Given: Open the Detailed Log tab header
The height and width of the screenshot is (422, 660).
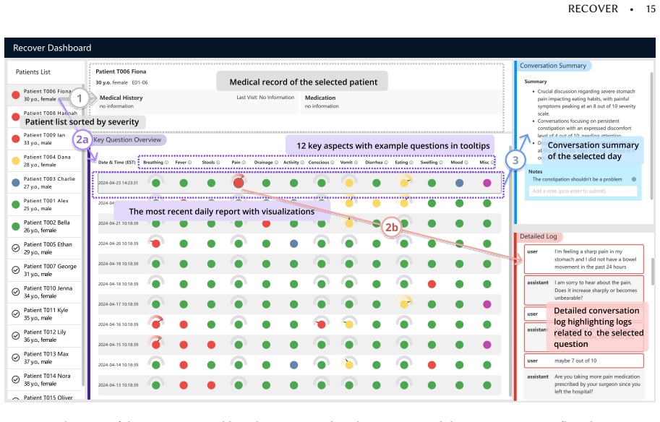Looking at the screenshot, I should (539, 236).
